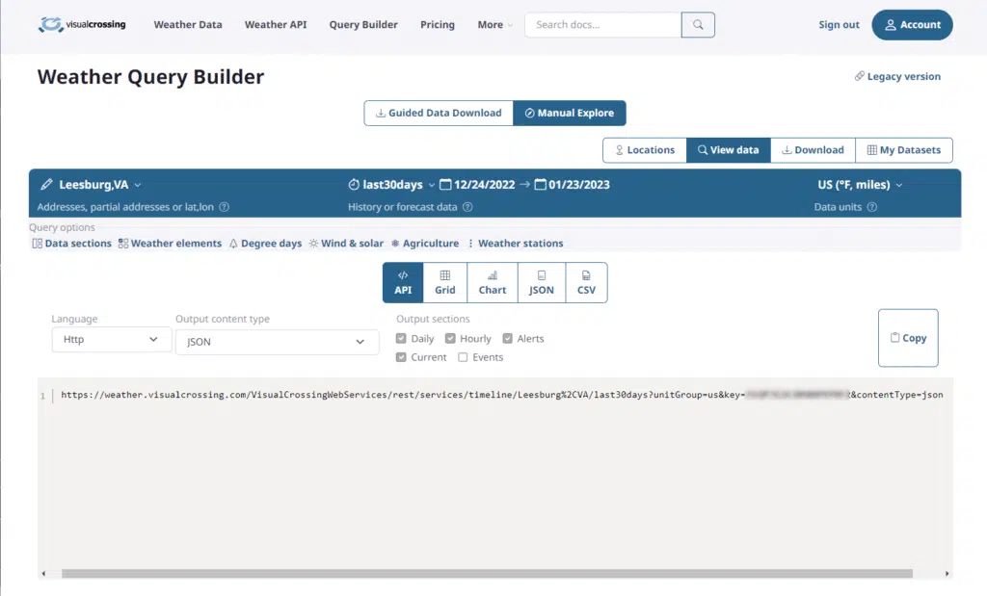Click help icon next to Data units

coord(872,207)
